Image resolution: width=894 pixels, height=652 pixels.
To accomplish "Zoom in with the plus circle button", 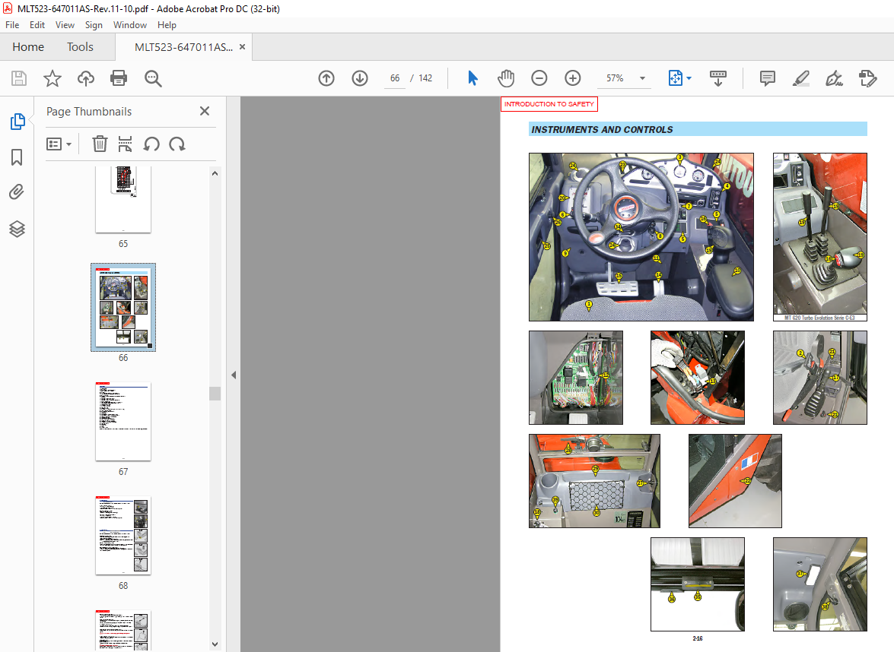I will pos(572,78).
